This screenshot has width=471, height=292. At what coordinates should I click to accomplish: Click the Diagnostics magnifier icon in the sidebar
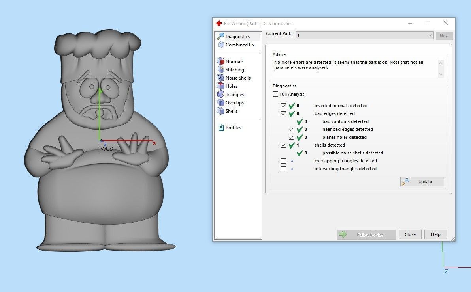[x=221, y=36]
